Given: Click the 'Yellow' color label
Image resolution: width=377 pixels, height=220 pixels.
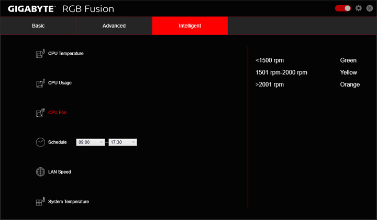Looking at the screenshot, I should pyautogui.click(x=349, y=72).
